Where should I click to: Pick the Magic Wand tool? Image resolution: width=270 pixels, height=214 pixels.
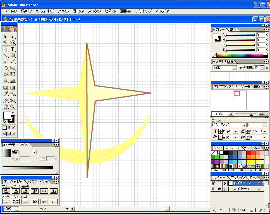click(x=5, y=43)
